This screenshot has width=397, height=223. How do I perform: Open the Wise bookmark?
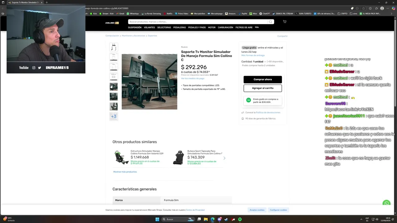tap(253, 14)
